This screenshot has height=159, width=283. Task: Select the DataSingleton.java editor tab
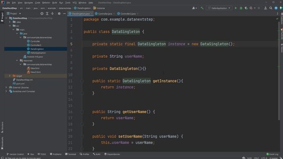[x=80, y=14]
